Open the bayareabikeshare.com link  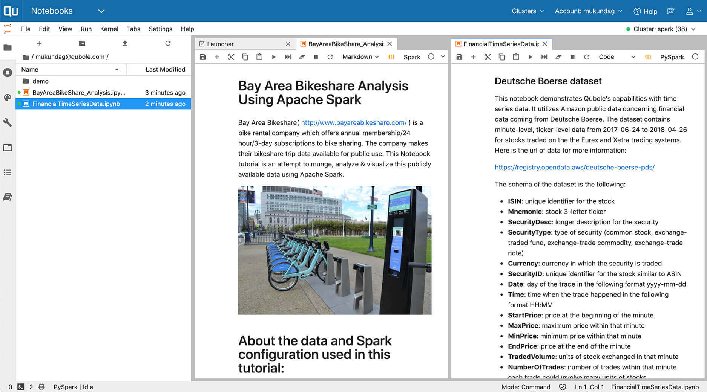pos(354,122)
